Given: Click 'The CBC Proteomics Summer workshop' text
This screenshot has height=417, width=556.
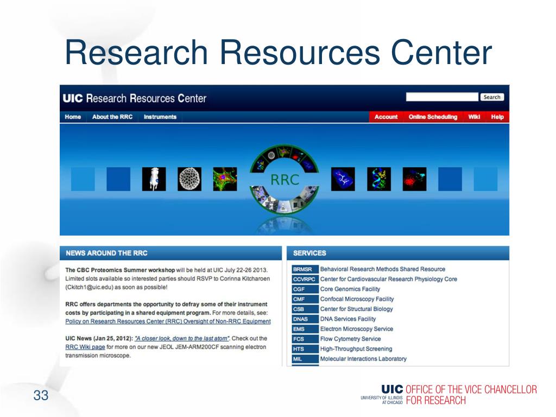Looking at the screenshot, I should coord(120,270).
